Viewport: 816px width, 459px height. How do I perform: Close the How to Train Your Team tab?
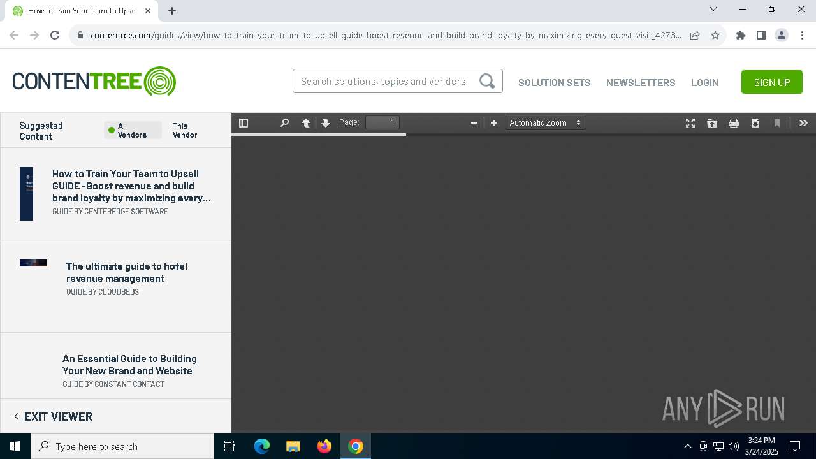click(148, 11)
